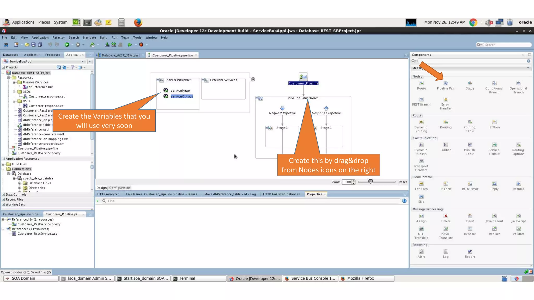Click the zoom percentage spinner arrows
534x300 pixels.
pos(354,182)
